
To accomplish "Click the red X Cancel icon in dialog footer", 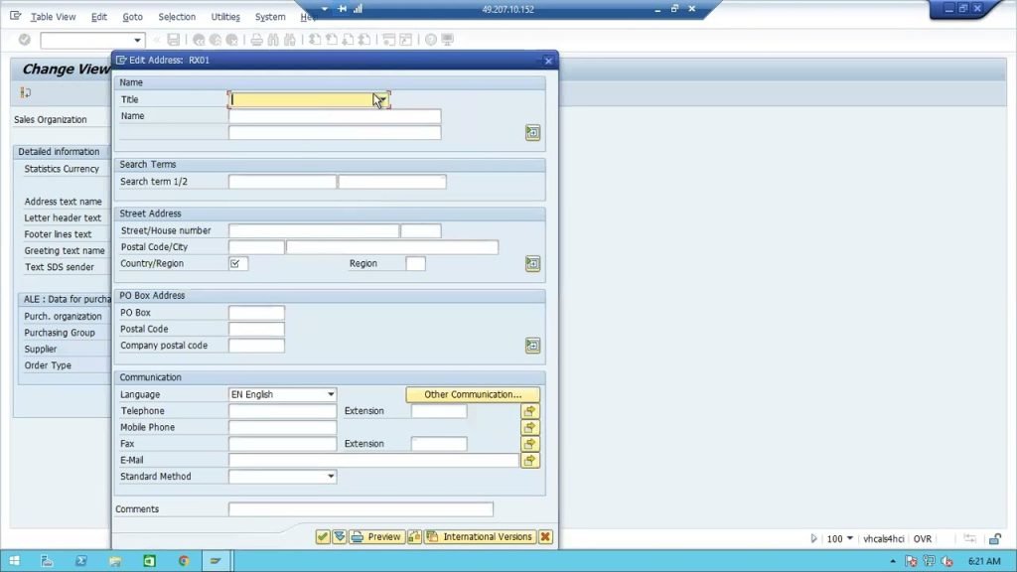I will point(545,537).
